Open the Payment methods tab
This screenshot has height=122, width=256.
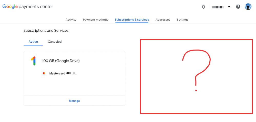coord(96,20)
